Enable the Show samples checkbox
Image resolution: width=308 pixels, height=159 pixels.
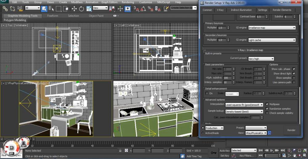(294, 78)
